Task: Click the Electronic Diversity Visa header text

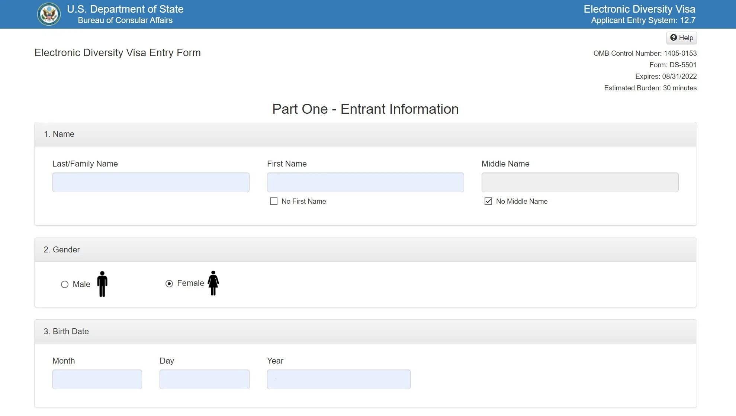Action: pyautogui.click(x=639, y=9)
